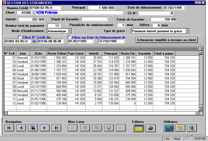This screenshot has height=141, width=208.
Task: Click the Dépôt de Garantie field
Action: 94,19
